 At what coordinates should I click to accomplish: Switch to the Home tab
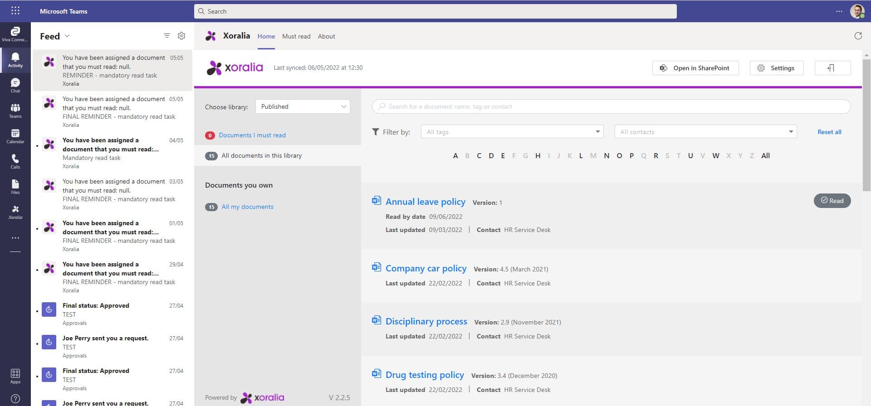[x=266, y=36]
